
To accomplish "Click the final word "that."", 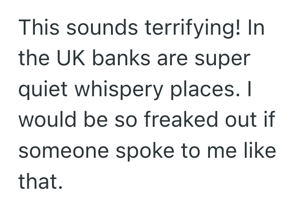I will click(x=40, y=182).
